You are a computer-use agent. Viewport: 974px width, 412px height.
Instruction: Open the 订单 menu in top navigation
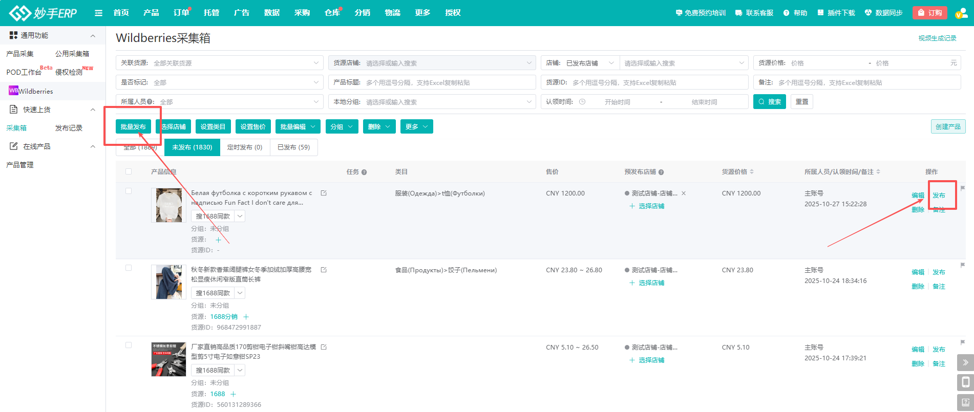181,13
